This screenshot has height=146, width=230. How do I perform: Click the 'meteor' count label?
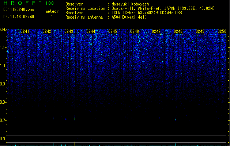52,11
